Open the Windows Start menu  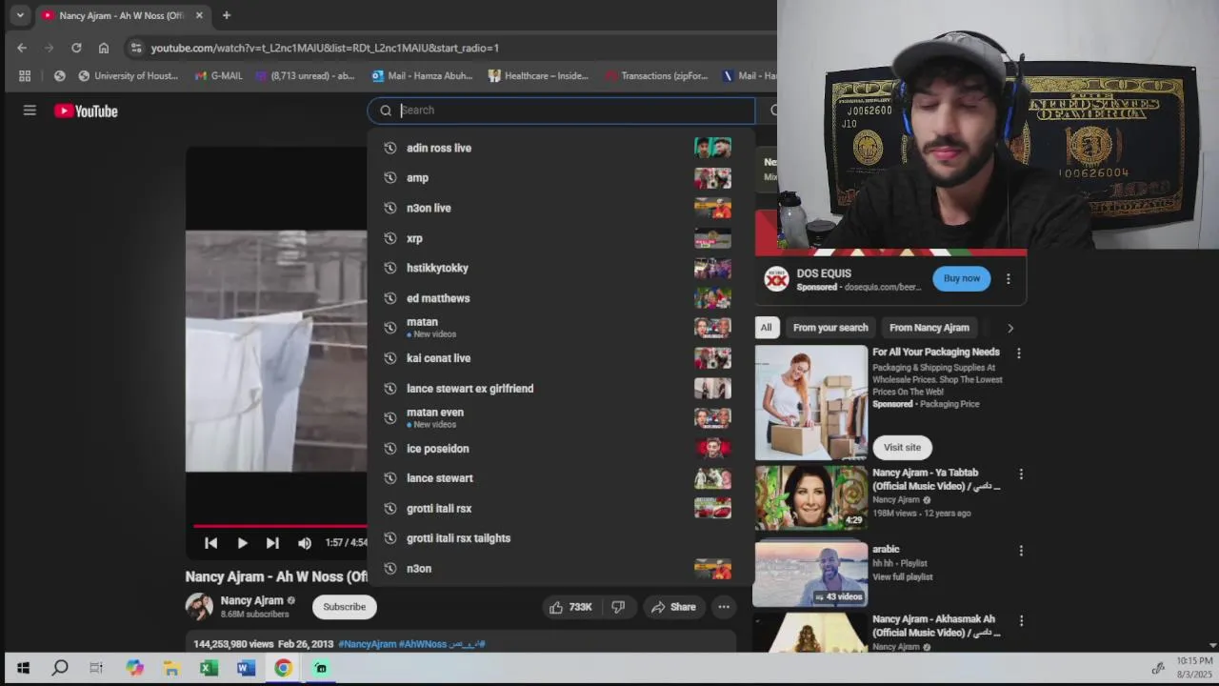[x=23, y=668]
